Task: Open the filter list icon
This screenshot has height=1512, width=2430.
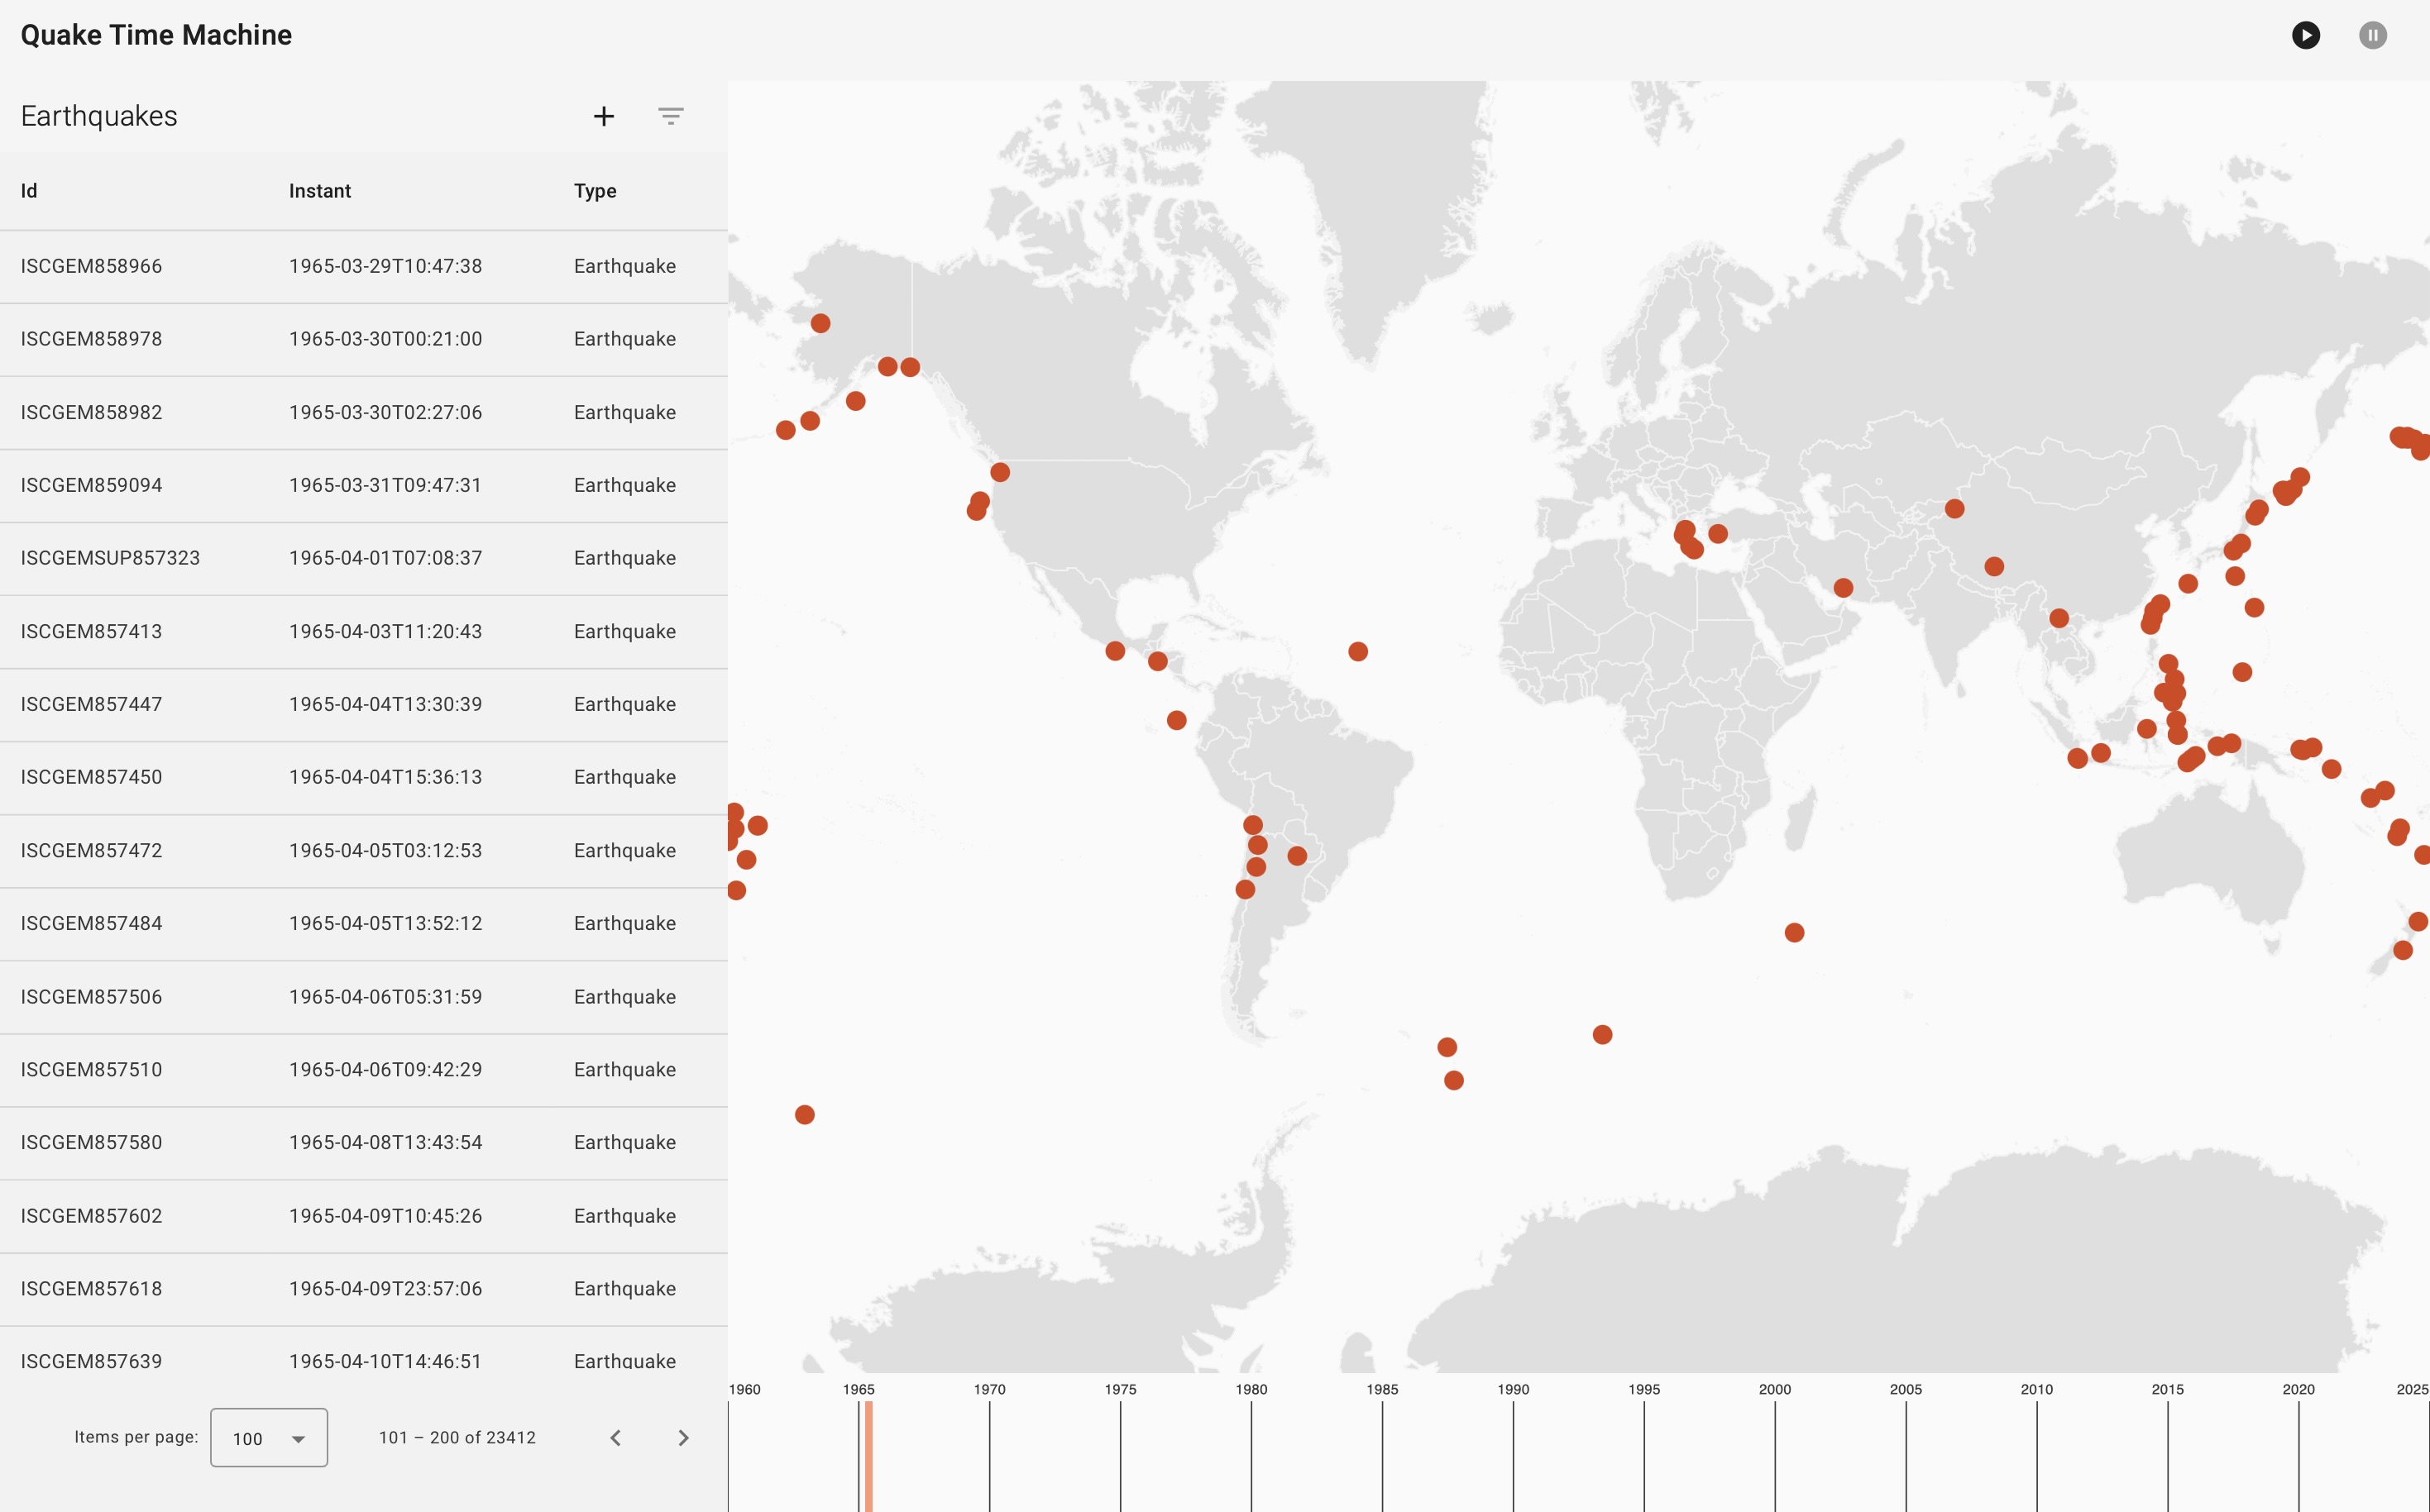Action: pyautogui.click(x=670, y=116)
